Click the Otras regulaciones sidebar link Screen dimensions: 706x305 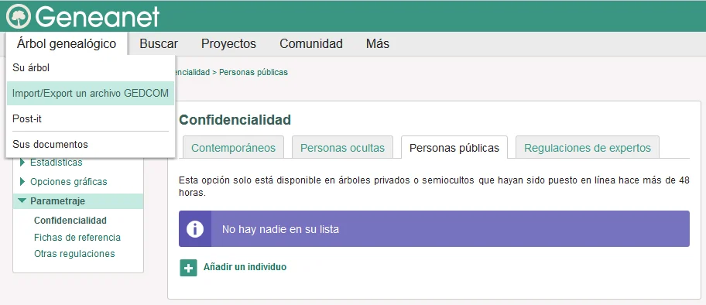[74, 254]
